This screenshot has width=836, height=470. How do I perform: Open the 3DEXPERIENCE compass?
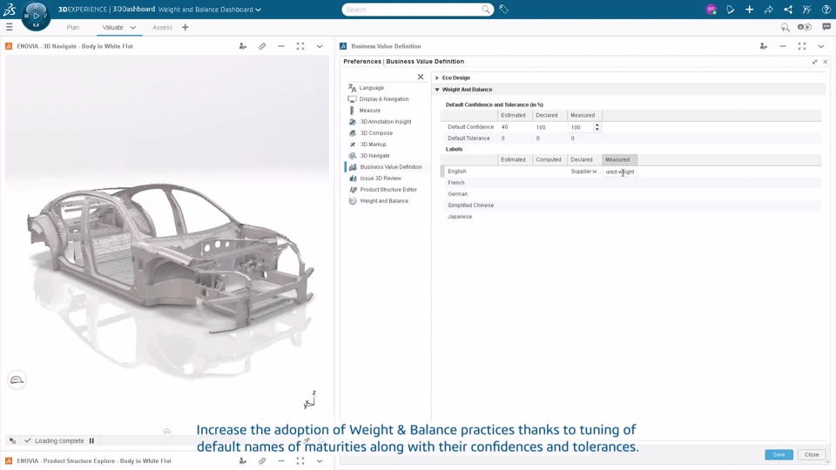pos(37,15)
